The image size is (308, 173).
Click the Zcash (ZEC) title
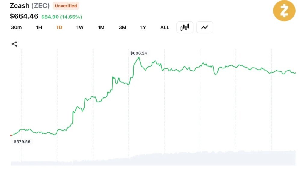[x=30, y=5]
